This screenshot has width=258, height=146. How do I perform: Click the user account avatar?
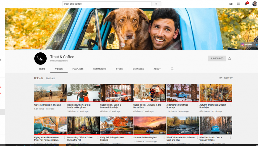pyautogui.click(x=254, y=4)
